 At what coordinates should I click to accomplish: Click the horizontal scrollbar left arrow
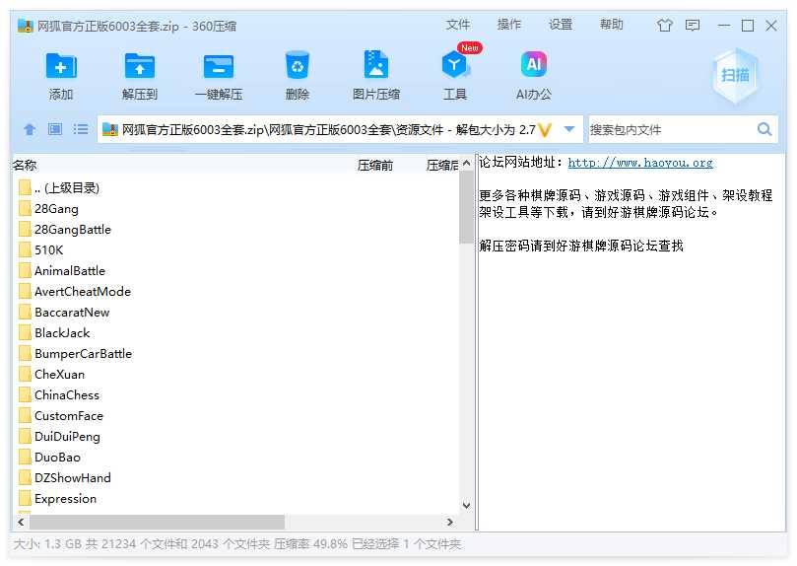(x=21, y=522)
